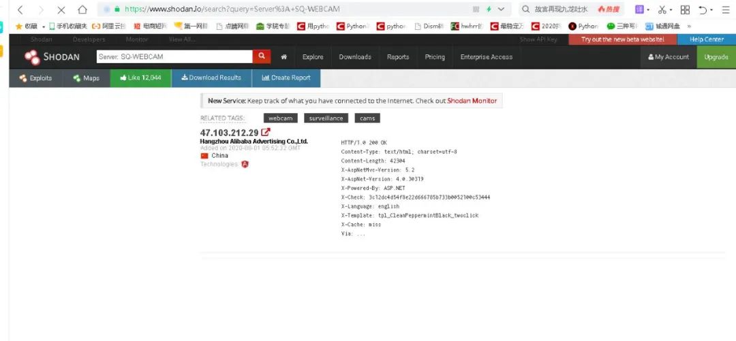736x341 pixels.
Task: Stop page loading with the X button
Action: click(x=61, y=10)
